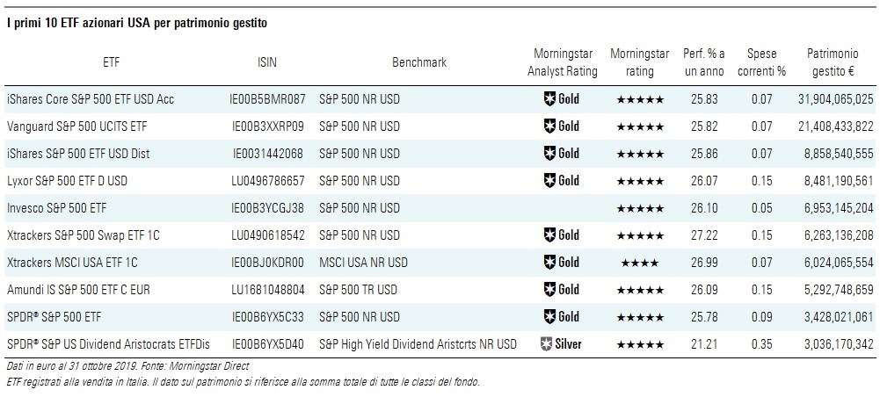
Task: Click Gold badge icon for Amundi IS S&P 500
Action: pos(549,289)
